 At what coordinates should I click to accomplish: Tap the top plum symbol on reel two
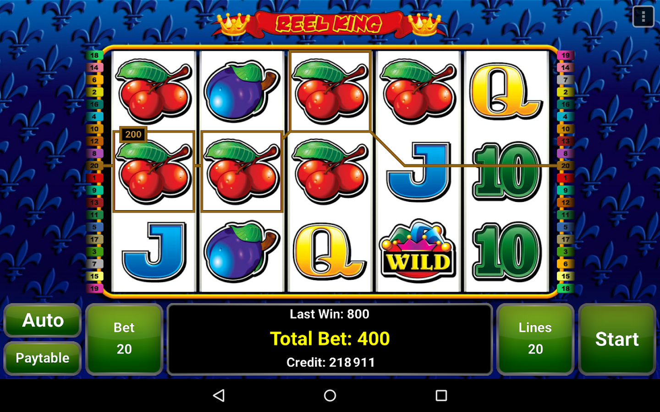click(x=241, y=91)
